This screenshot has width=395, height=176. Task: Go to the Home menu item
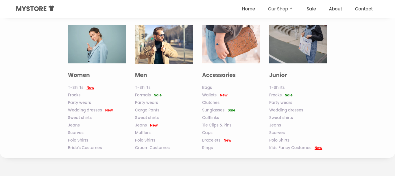point(248,9)
